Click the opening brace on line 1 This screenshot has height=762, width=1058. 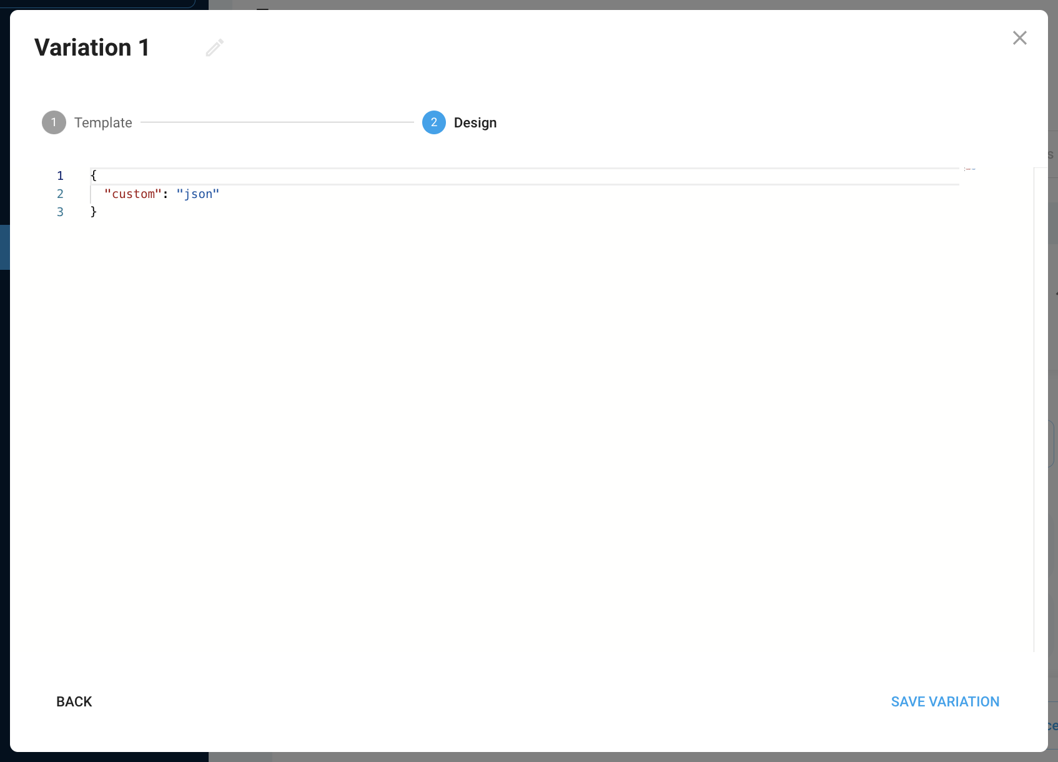[94, 176]
